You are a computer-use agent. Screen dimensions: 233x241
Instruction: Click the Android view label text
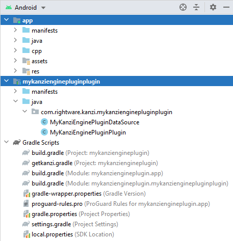(25, 8)
